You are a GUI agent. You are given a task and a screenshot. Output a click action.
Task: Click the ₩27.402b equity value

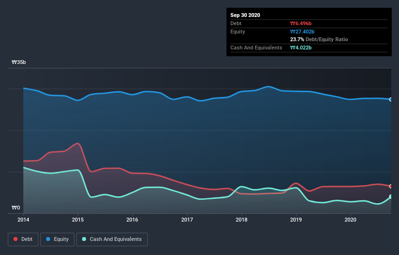point(302,32)
